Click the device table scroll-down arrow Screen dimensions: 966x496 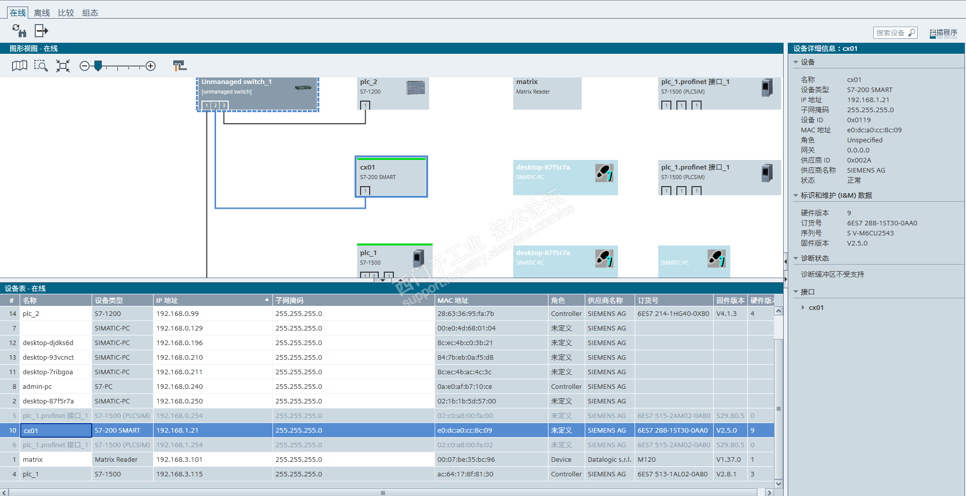(x=779, y=484)
